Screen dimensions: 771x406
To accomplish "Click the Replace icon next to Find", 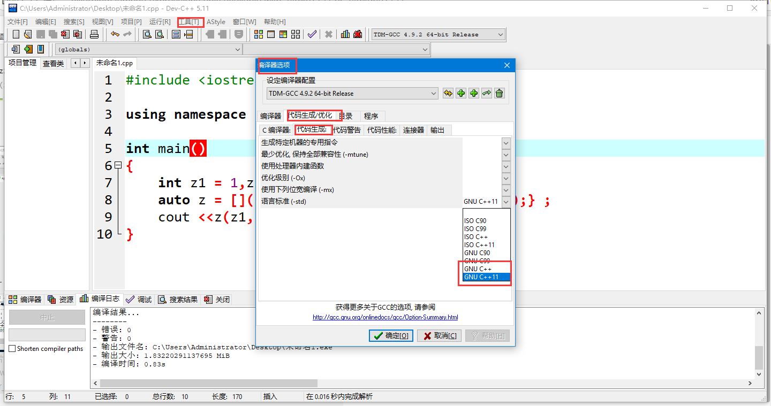I will [160, 34].
